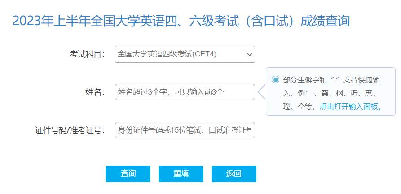Image resolution: width=401 pixels, height=194 pixels.
Task: Click the tooltip's left-pointing arrow tip
Action: [259, 92]
